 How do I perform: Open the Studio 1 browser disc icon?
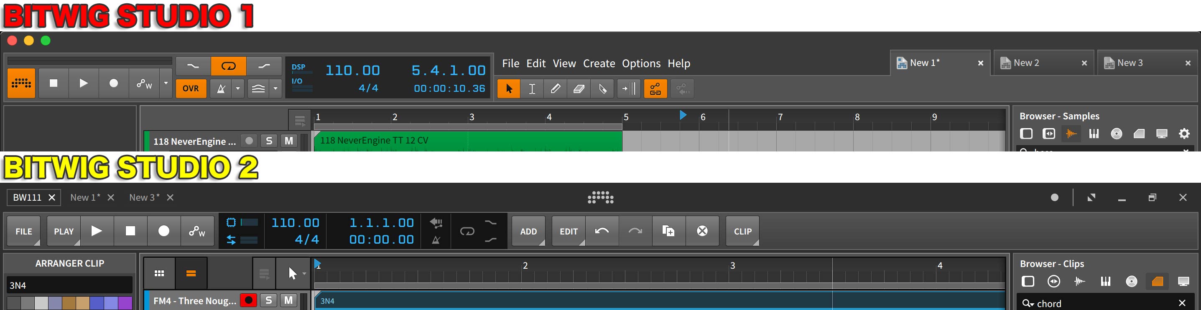[1117, 134]
